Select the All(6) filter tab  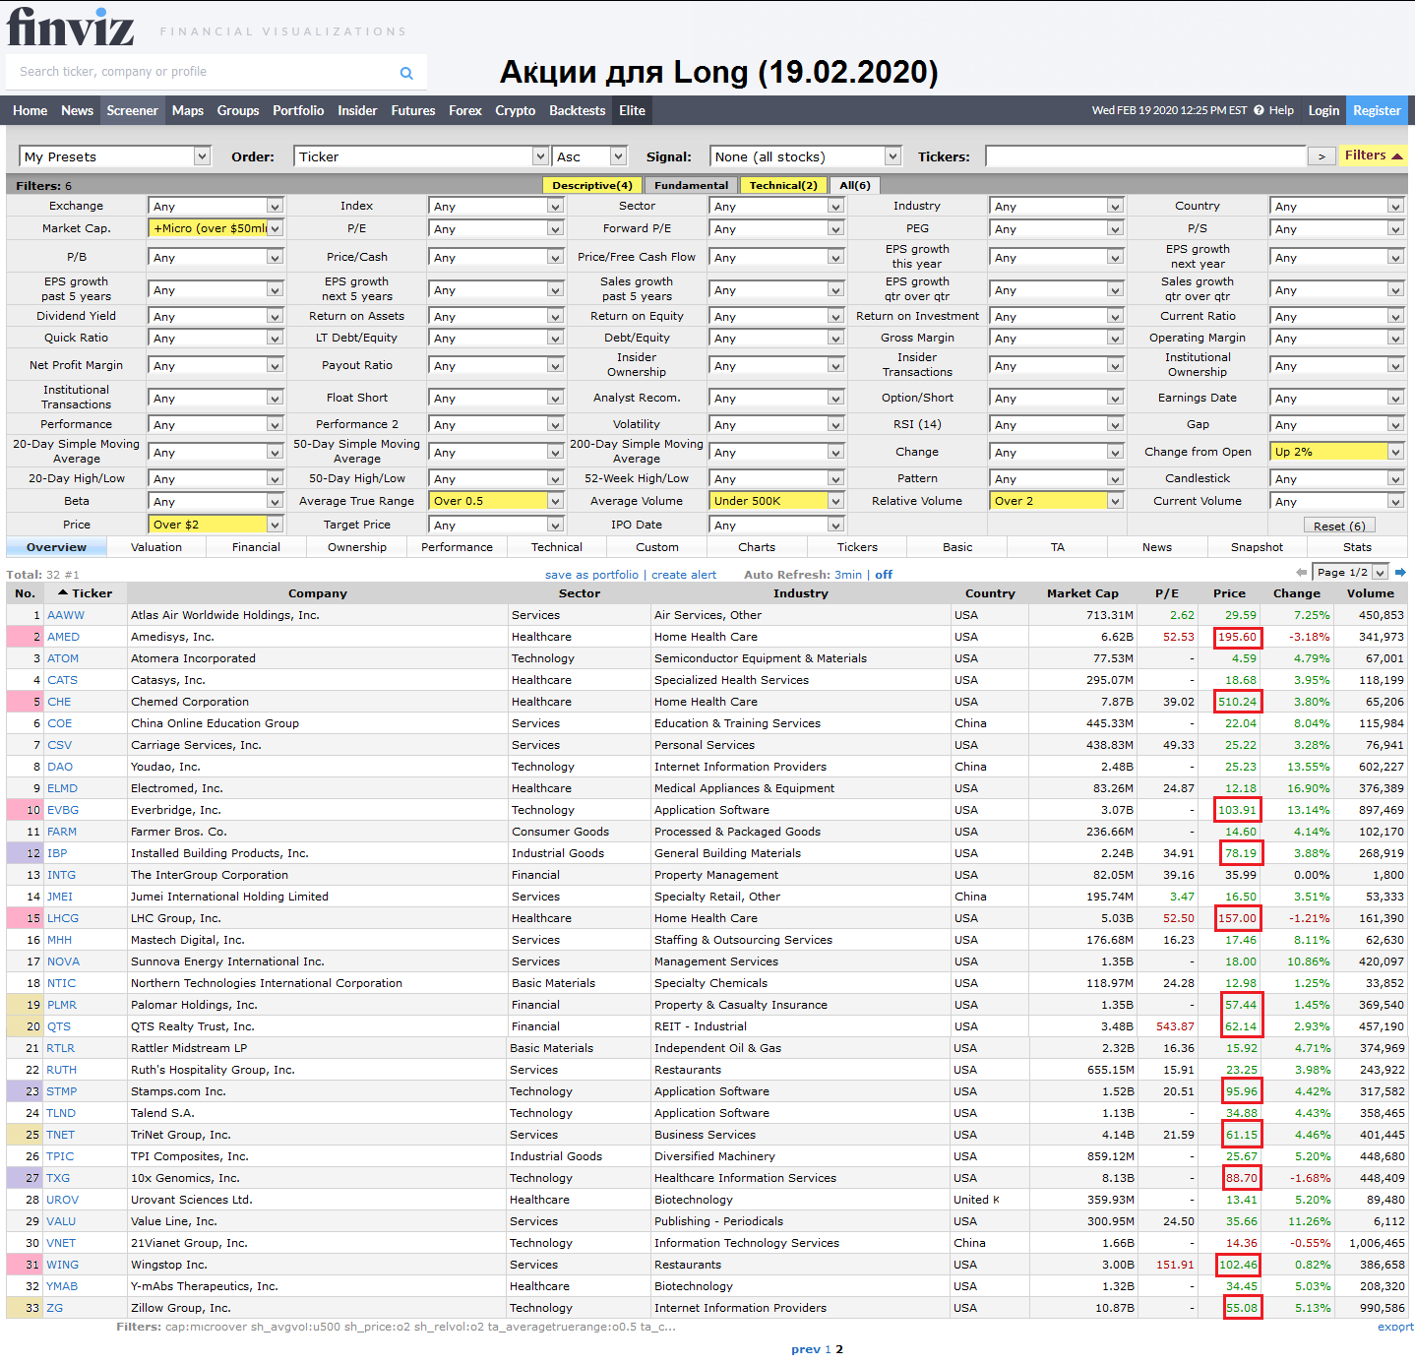pos(855,185)
